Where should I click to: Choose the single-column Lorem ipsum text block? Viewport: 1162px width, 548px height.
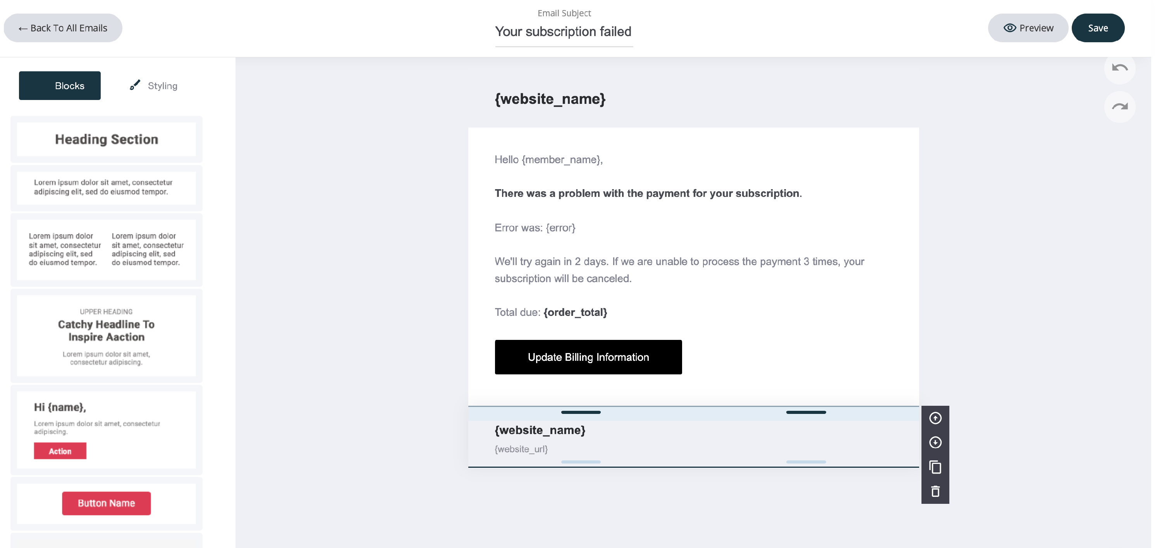click(107, 187)
